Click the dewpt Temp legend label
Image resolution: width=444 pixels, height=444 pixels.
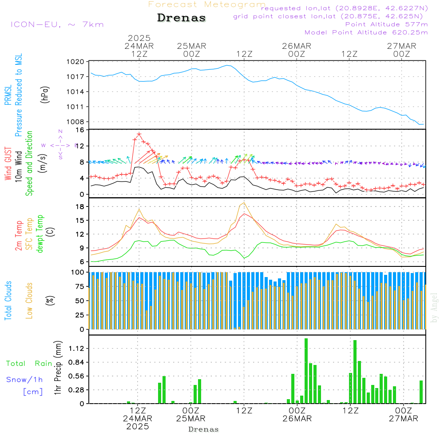(40, 234)
